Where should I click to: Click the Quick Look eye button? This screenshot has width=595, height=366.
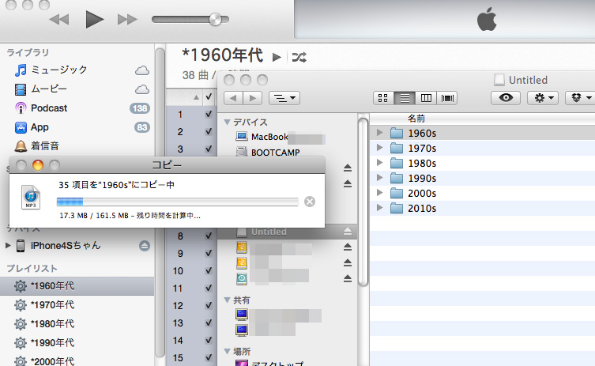pyautogui.click(x=506, y=98)
